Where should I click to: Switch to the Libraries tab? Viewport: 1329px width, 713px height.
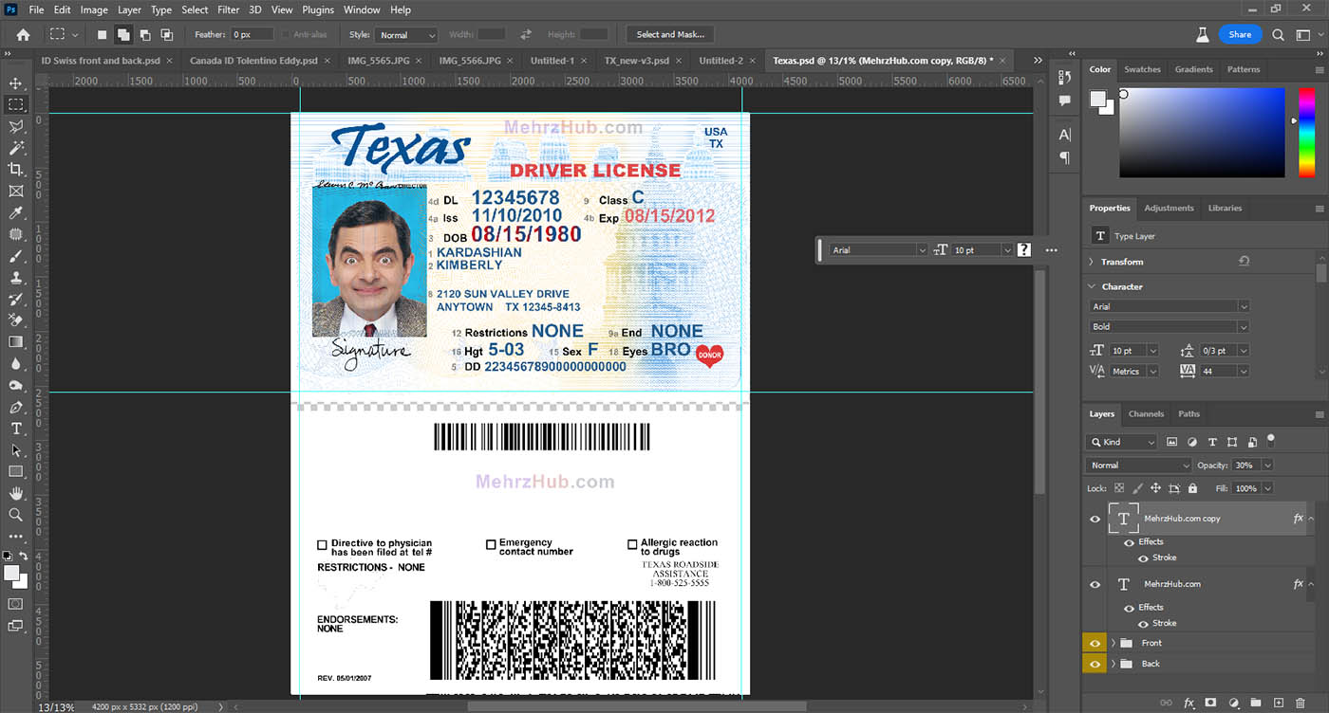pos(1225,208)
